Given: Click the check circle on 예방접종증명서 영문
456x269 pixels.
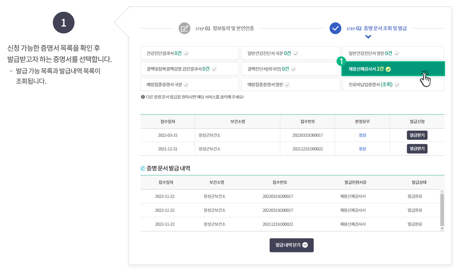Looking at the screenshot, I should (287, 84).
